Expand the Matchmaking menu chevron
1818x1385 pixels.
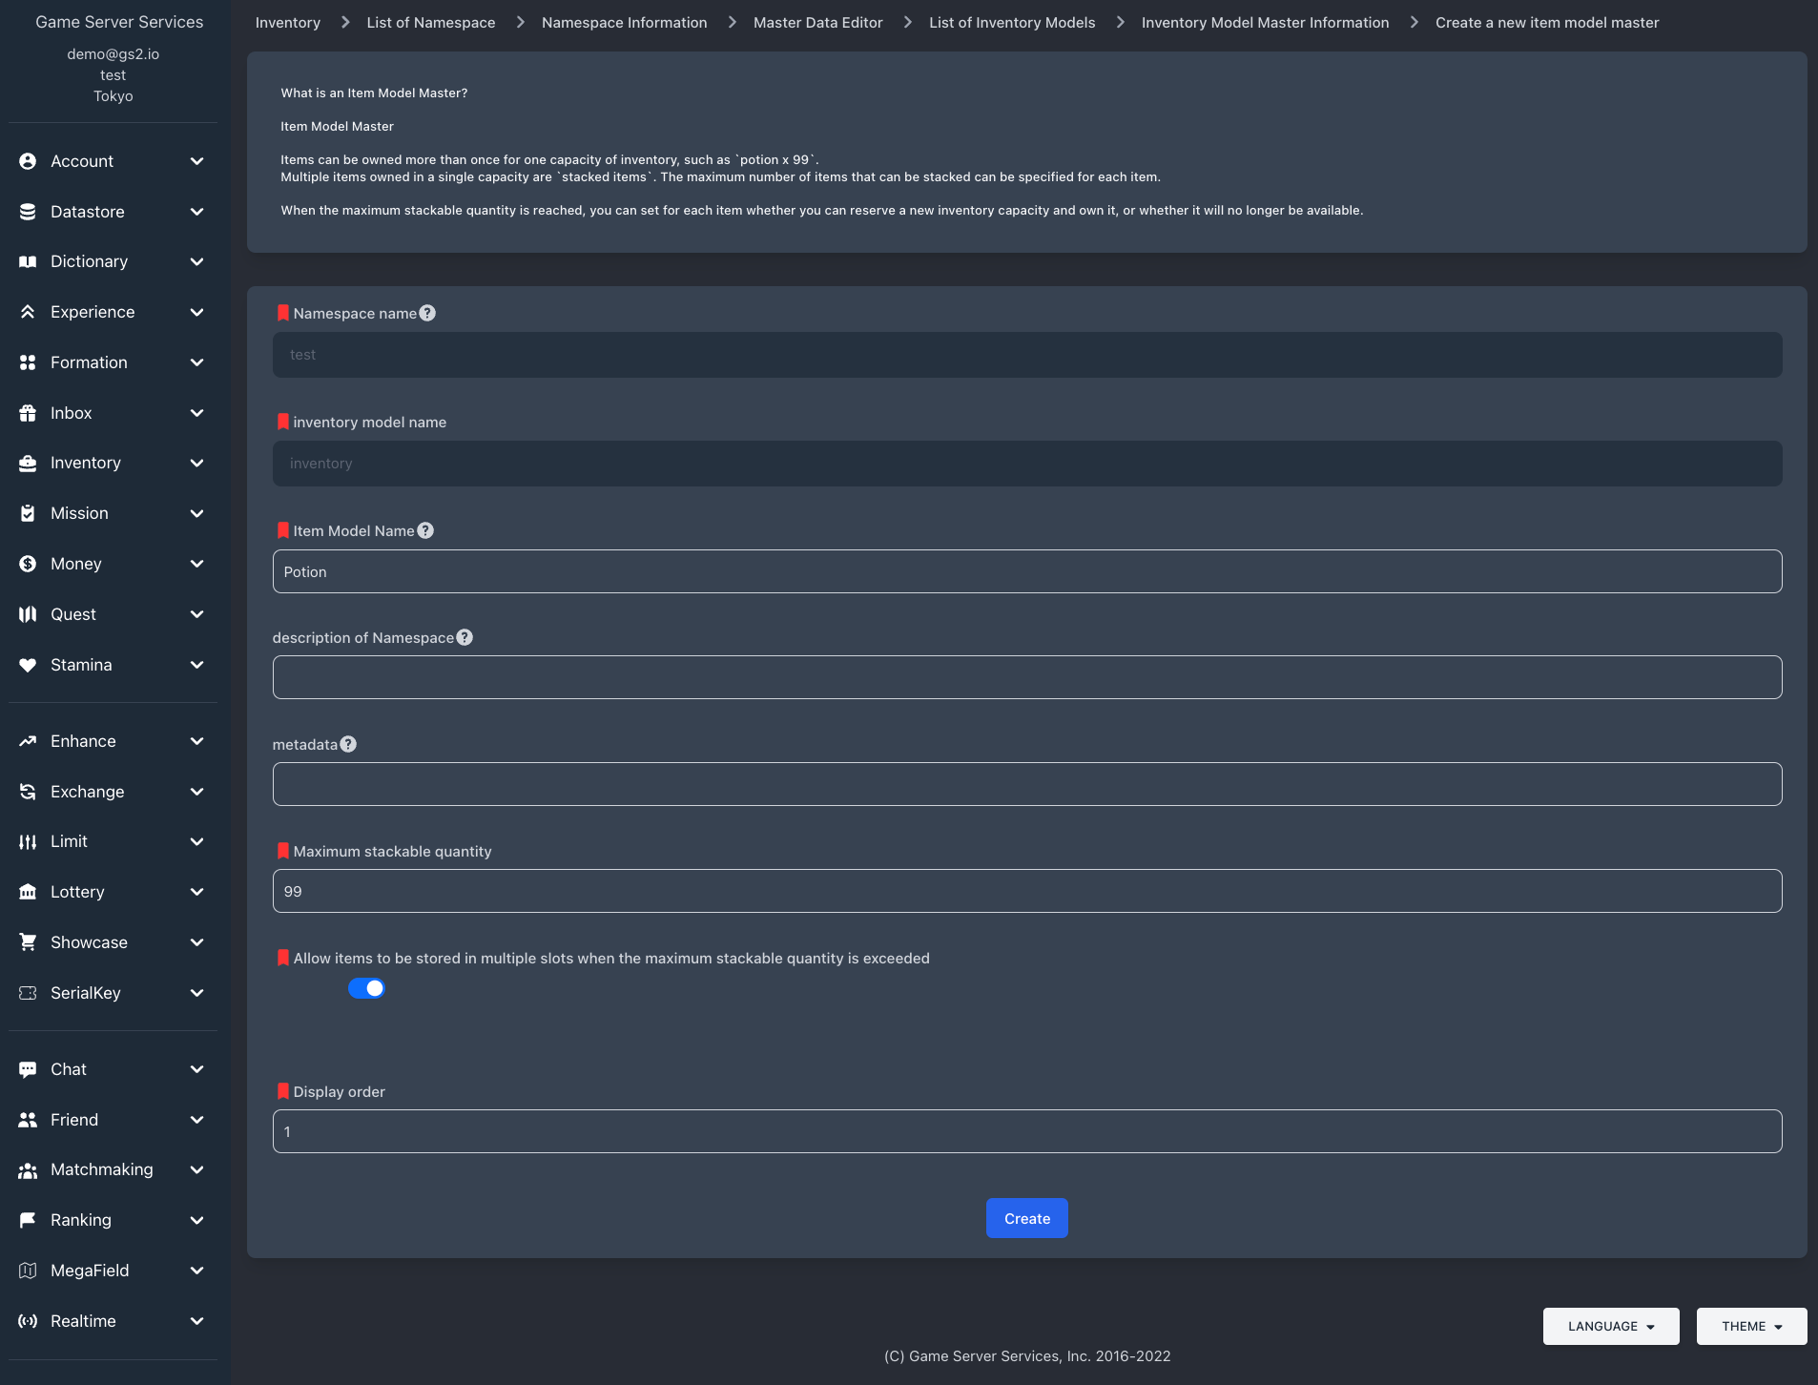197,1169
